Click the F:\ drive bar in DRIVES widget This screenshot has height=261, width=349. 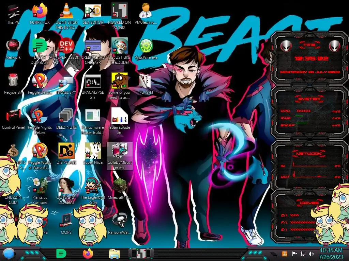(x=302, y=222)
